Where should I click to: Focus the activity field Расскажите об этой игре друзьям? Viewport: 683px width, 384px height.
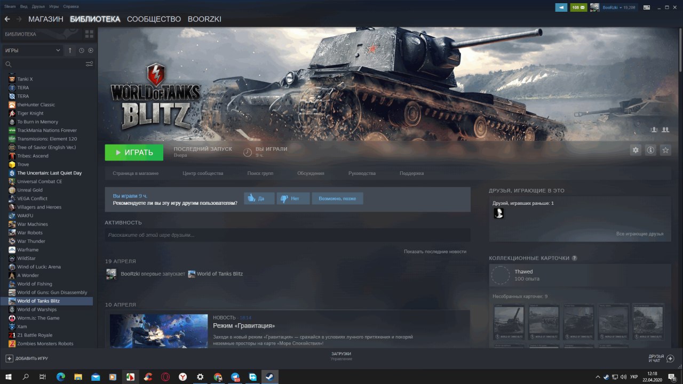point(288,235)
